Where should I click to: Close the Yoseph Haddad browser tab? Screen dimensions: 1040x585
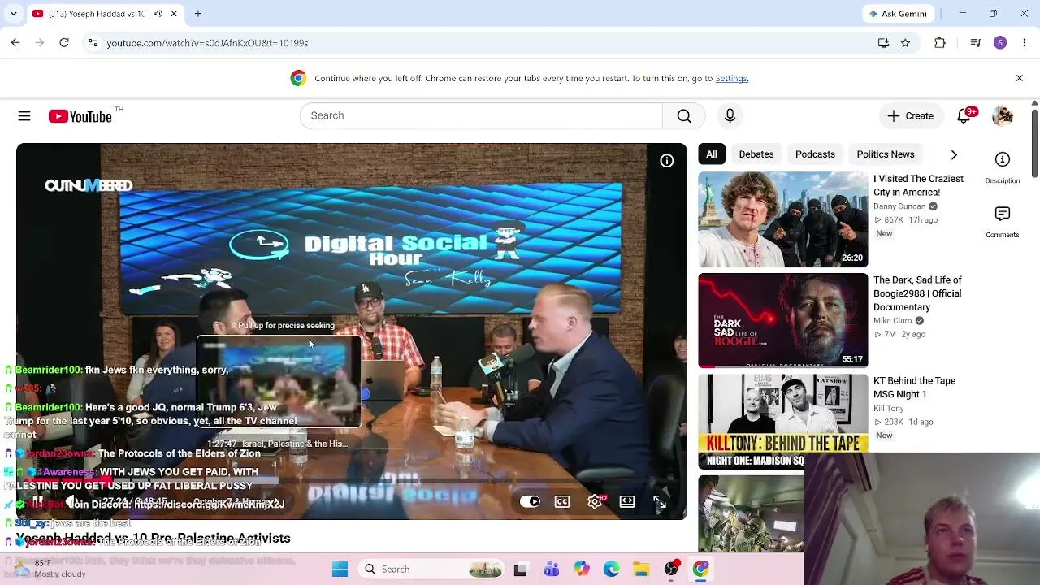(174, 14)
